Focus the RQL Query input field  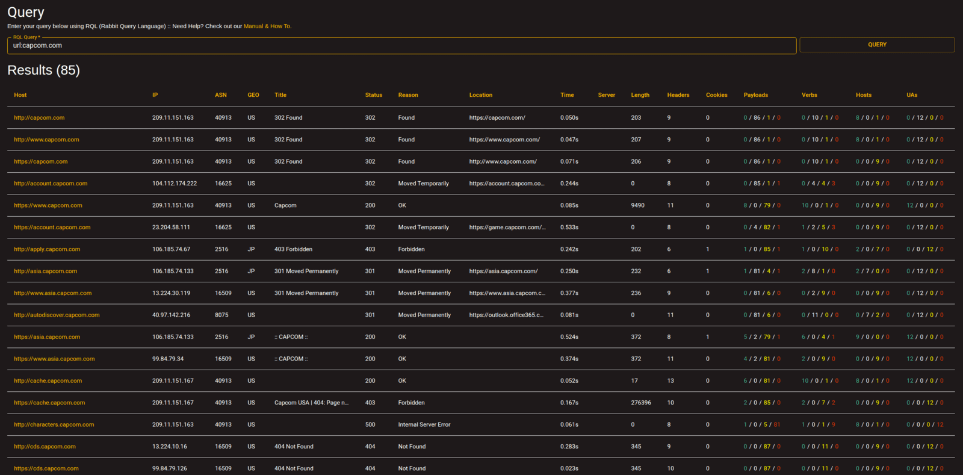(401, 46)
